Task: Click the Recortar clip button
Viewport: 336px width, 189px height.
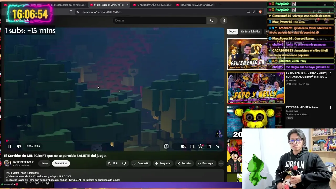Action: pyautogui.click(x=184, y=163)
